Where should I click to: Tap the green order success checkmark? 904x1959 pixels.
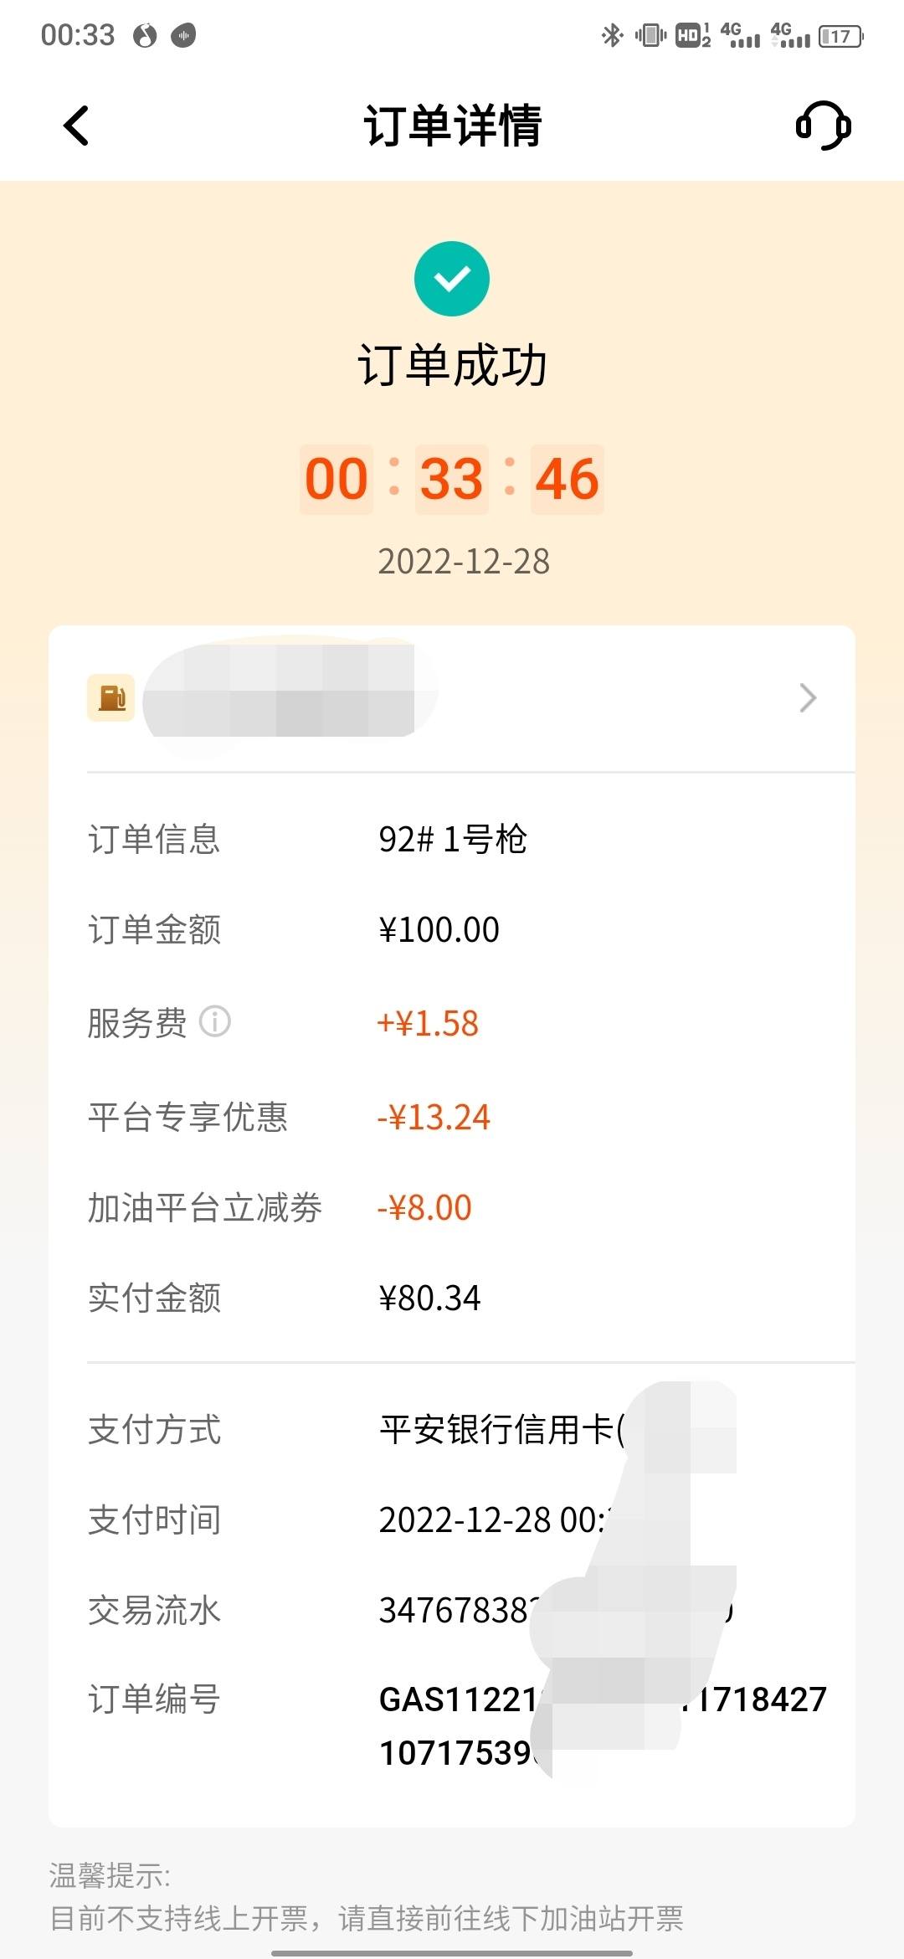[452, 279]
